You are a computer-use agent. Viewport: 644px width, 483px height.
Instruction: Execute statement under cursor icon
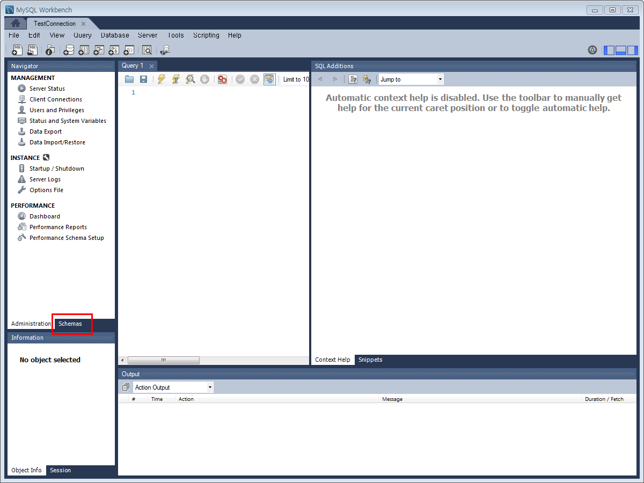click(x=175, y=79)
